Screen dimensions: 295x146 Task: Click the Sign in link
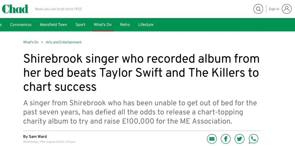[274, 9]
